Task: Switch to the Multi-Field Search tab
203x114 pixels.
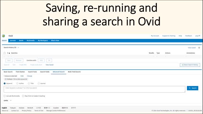Action: point(74,72)
